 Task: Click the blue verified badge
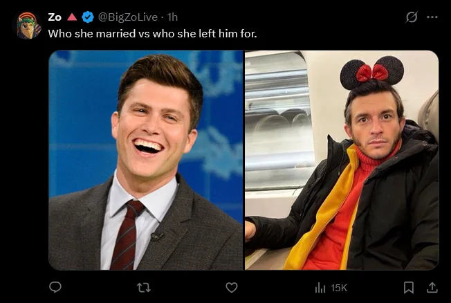pos(89,17)
